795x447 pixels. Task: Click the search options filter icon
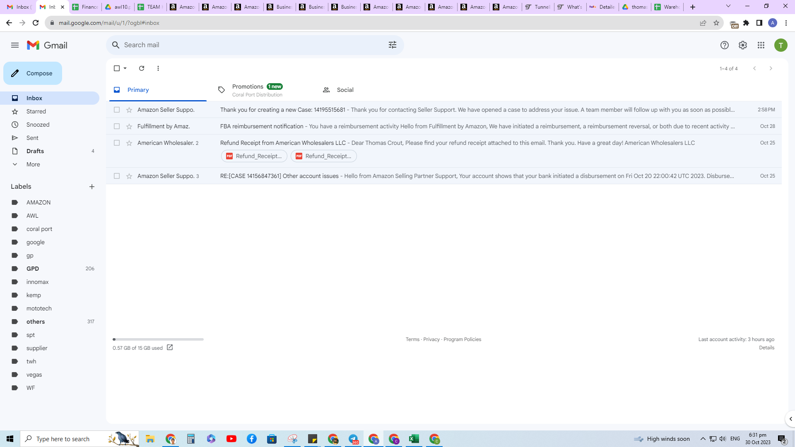coord(393,45)
